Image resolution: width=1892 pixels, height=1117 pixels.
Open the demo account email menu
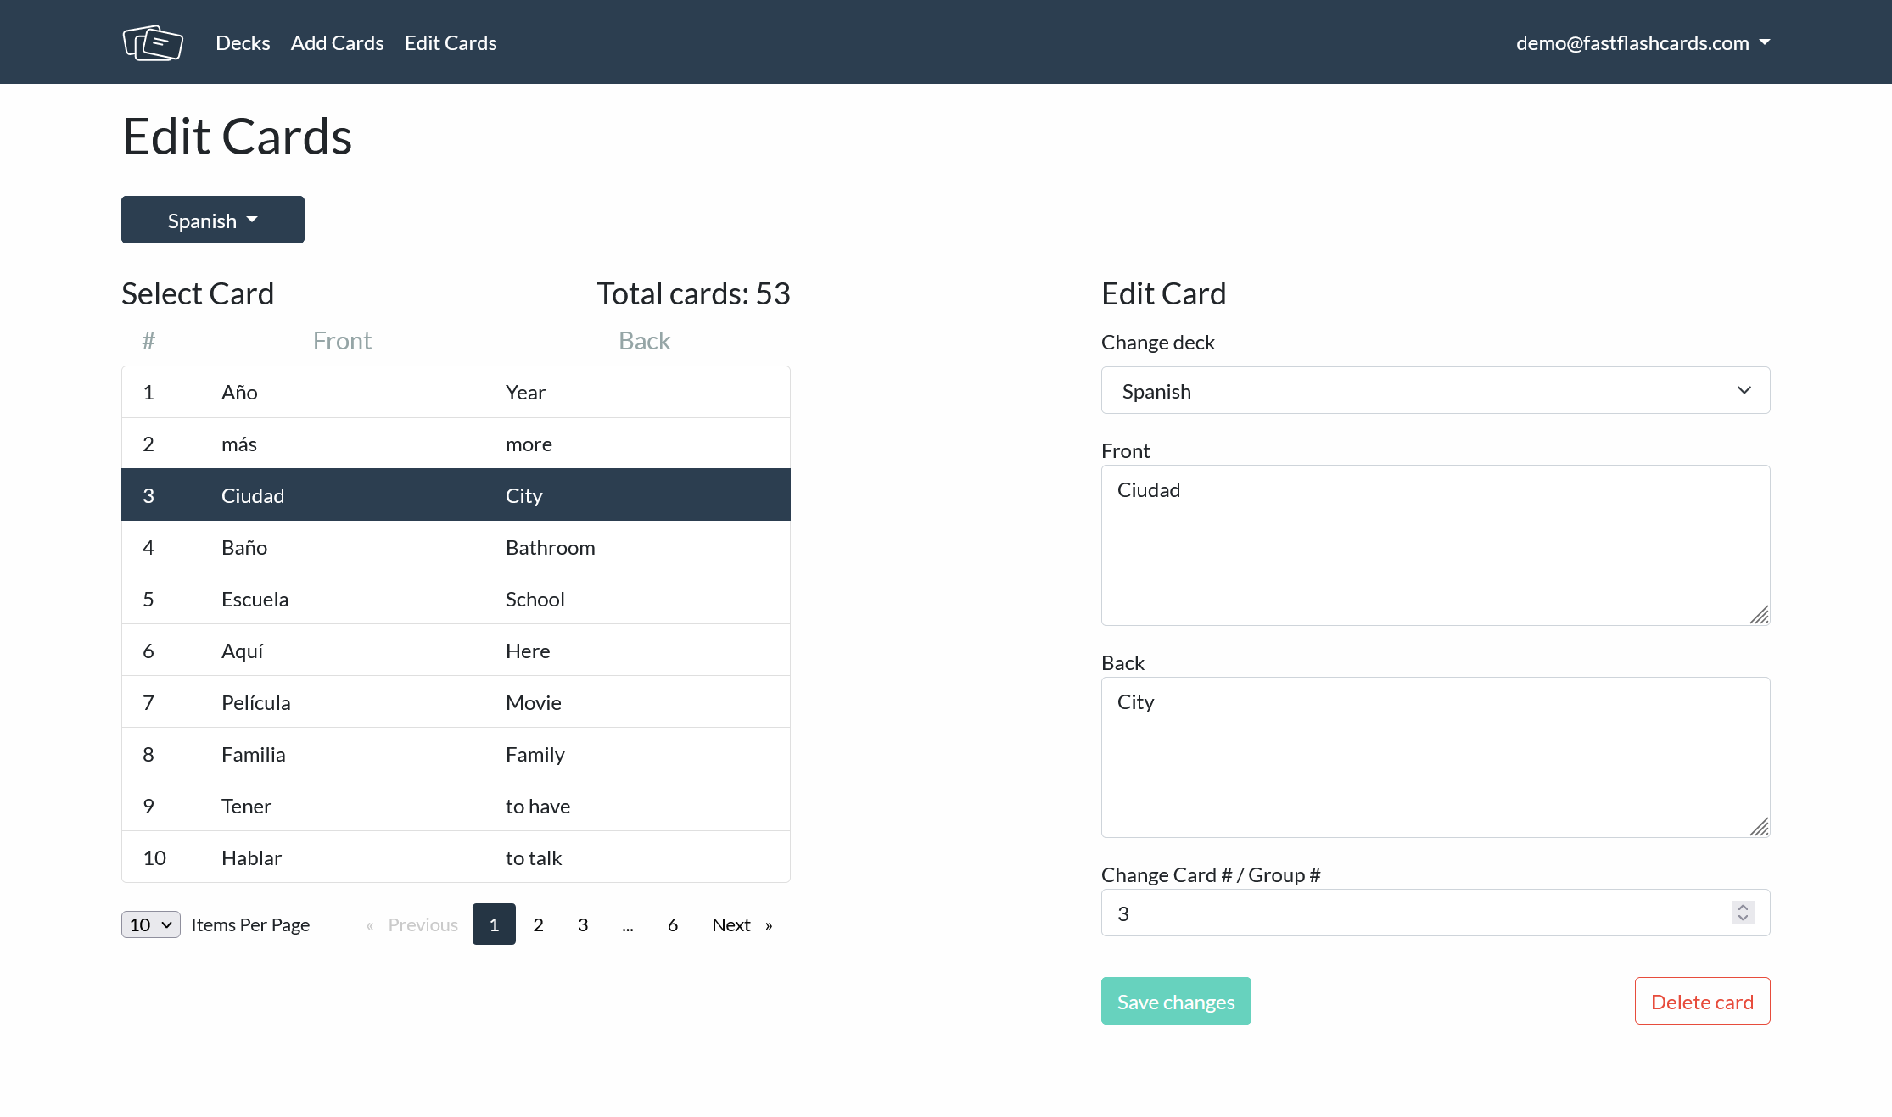tap(1642, 42)
